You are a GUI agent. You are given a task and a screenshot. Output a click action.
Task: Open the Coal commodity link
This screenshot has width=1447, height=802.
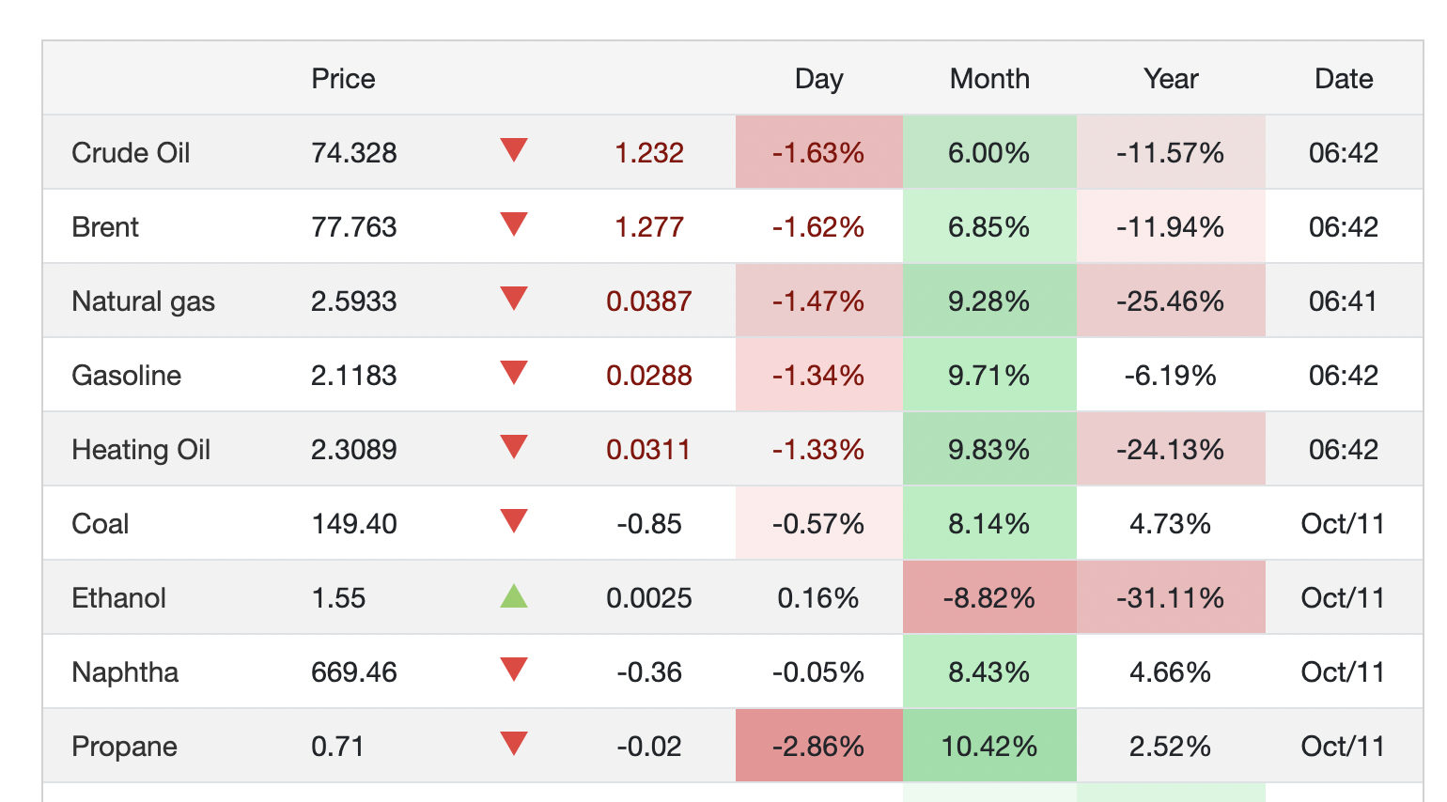tap(100, 523)
